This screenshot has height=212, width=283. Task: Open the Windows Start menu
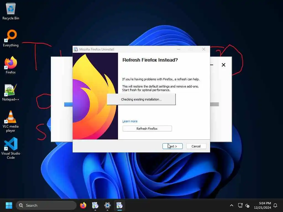[x=9, y=205]
